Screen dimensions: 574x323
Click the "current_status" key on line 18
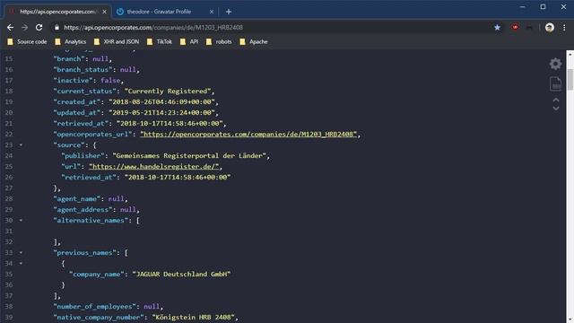tap(85, 91)
